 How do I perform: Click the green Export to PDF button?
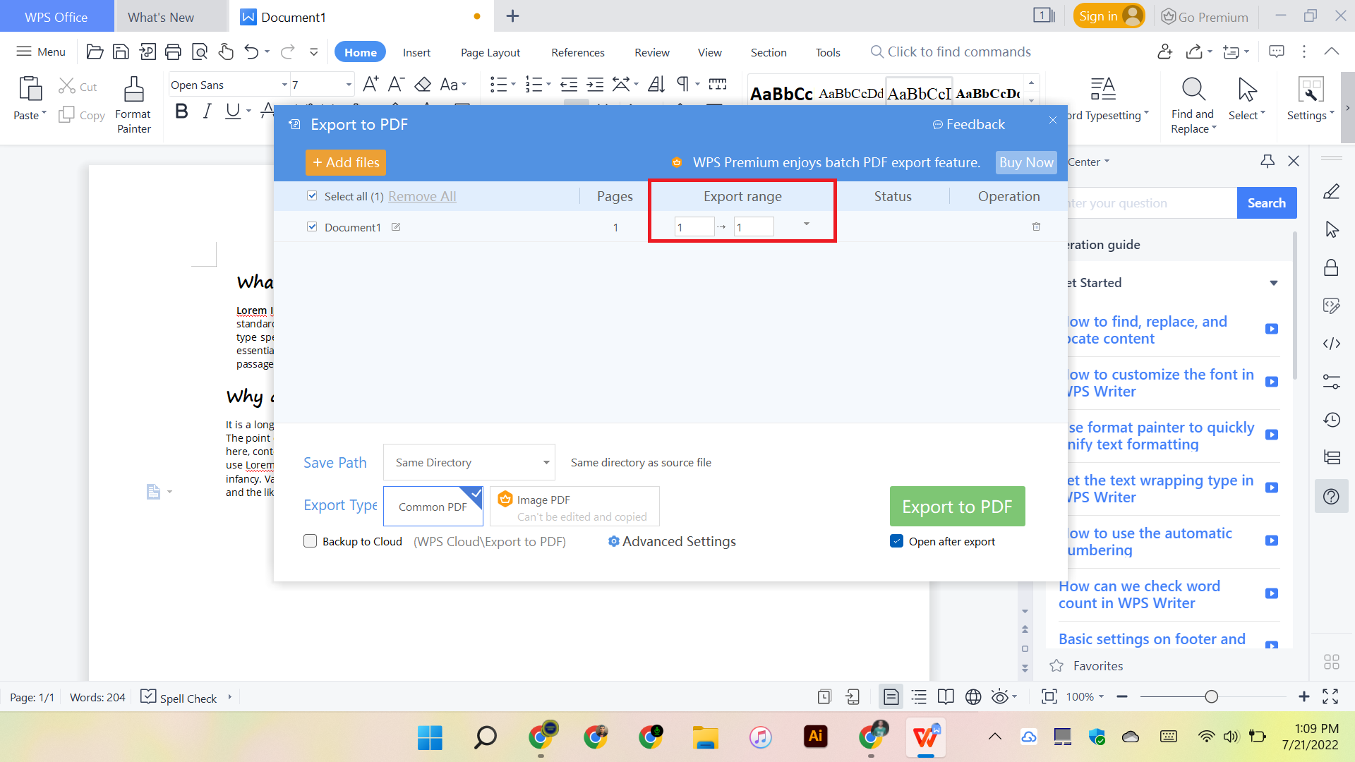[x=956, y=506]
